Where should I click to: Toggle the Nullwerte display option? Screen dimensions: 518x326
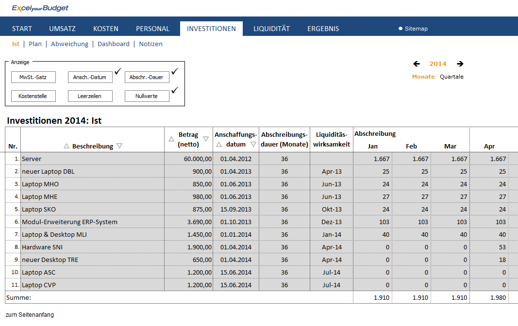click(147, 96)
